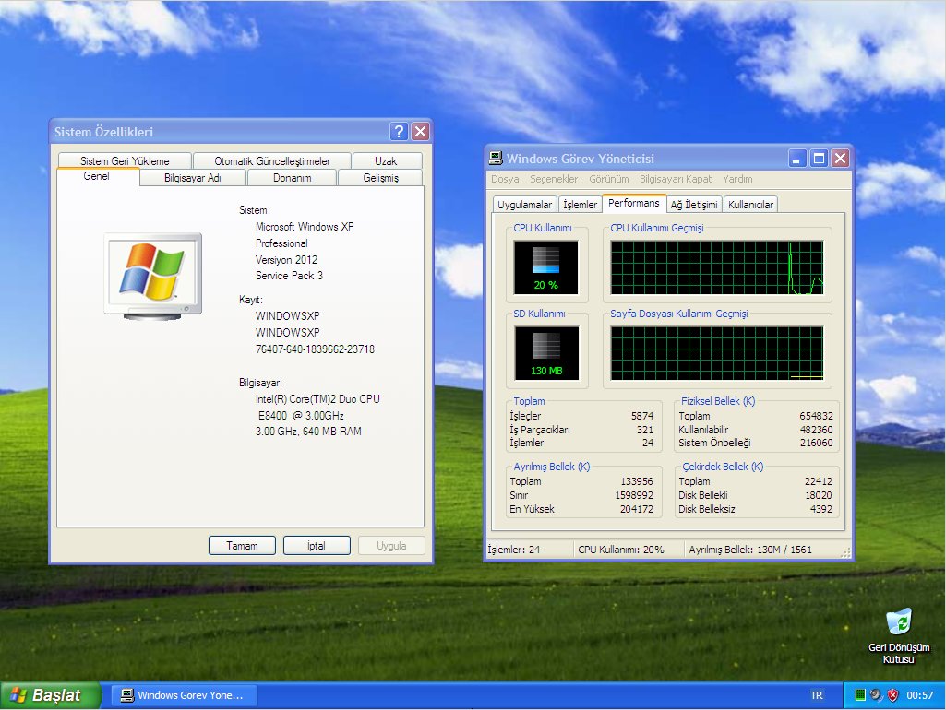Click 'Ayrılmış Bellek: 130M / 1561' status entry

coord(750,550)
